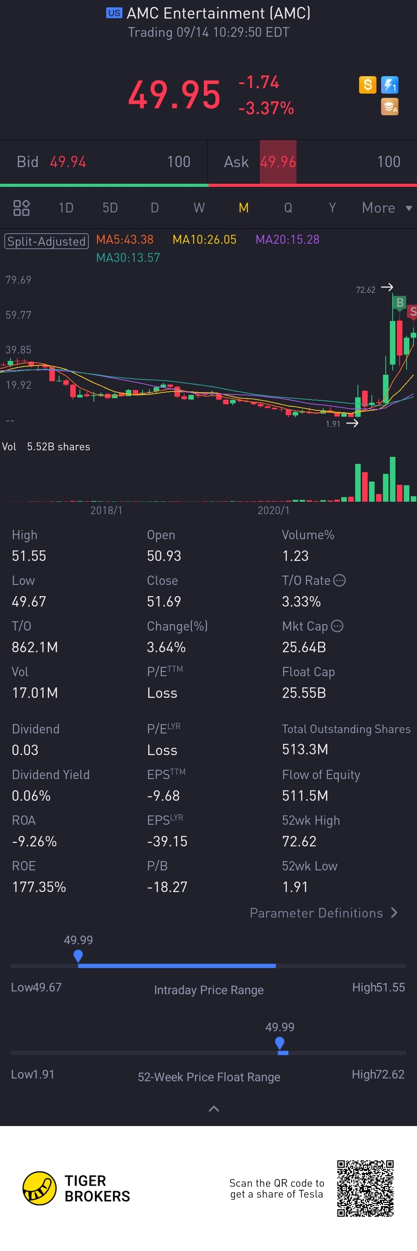
Task: Tap the Tesla share QR code
Action: (x=365, y=1188)
